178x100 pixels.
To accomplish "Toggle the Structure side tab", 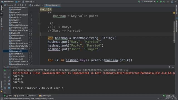I will click(1, 24).
